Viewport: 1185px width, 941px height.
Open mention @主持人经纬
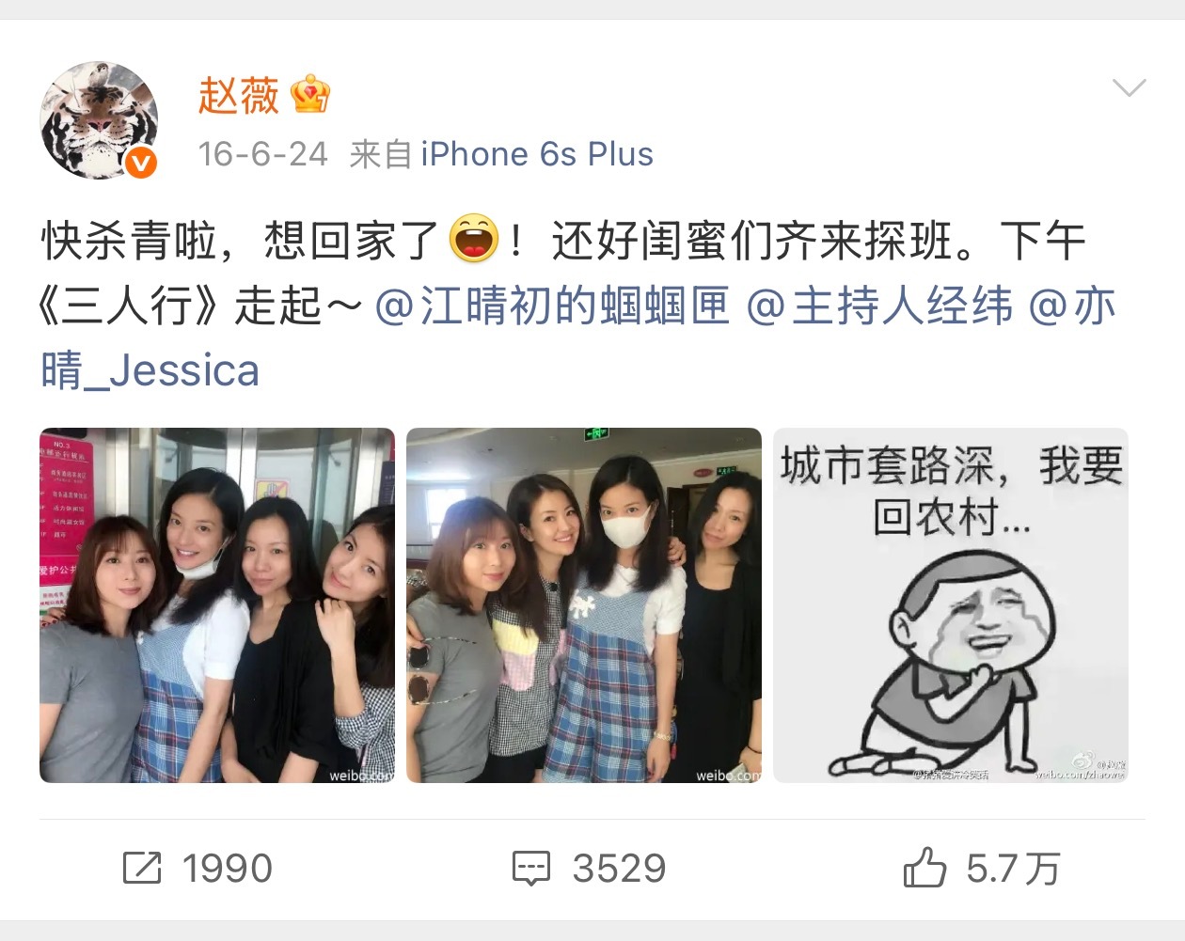click(x=880, y=306)
